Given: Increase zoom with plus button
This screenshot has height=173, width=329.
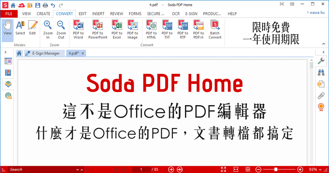Looking at the screenshot, I should coord(300,169).
